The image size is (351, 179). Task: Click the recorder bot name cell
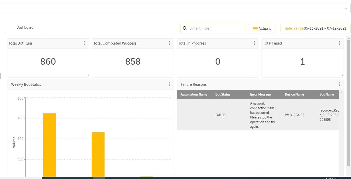click(329, 115)
